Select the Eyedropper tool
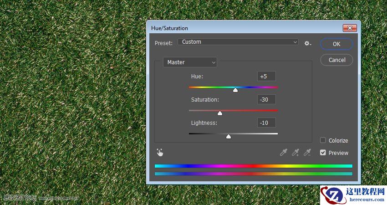Viewport: 387px width, 205px height. (x=284, y=153)
